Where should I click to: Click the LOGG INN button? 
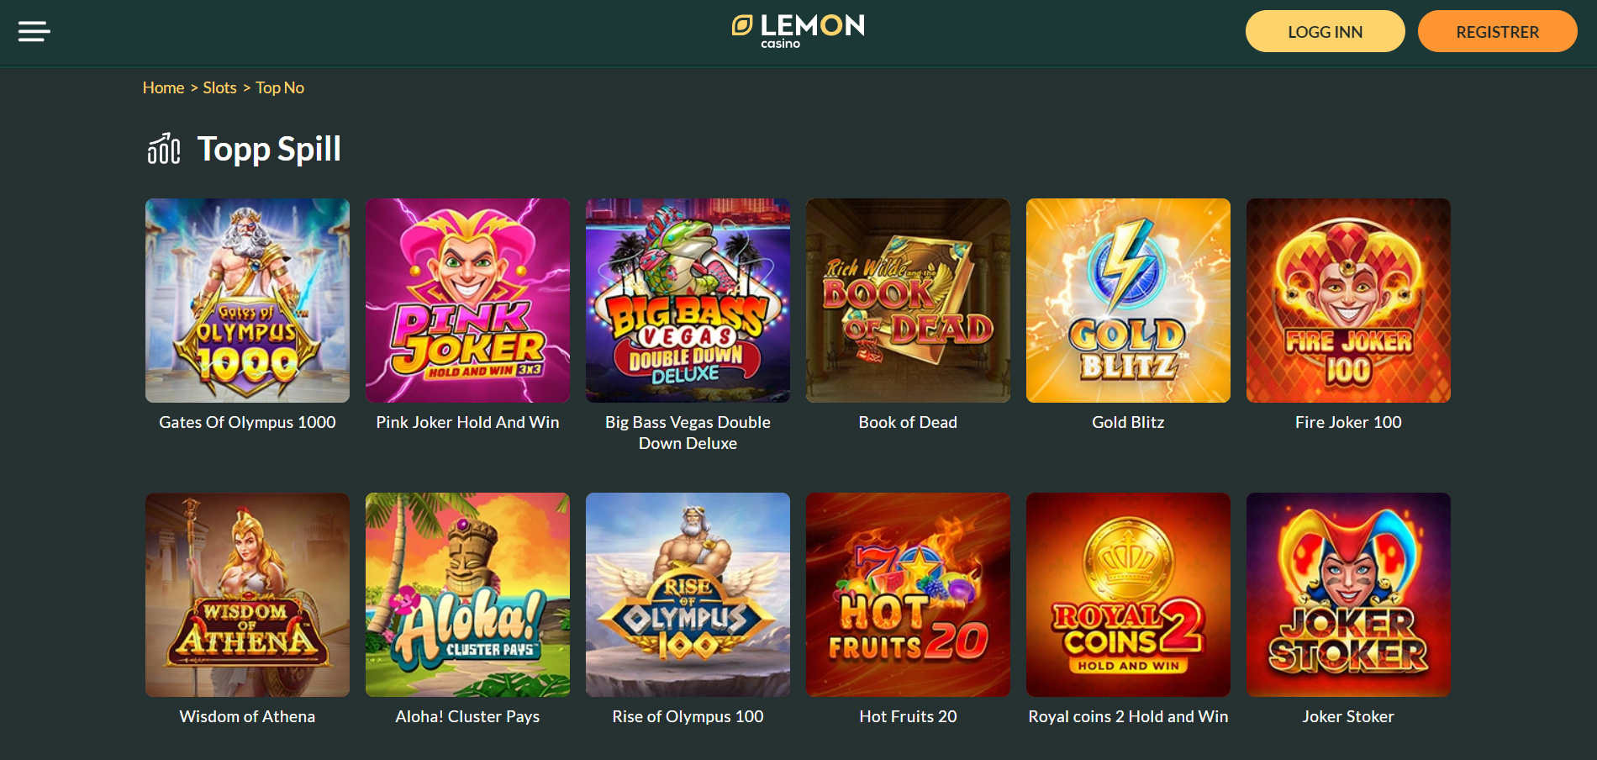click(x=1325, y=32)
